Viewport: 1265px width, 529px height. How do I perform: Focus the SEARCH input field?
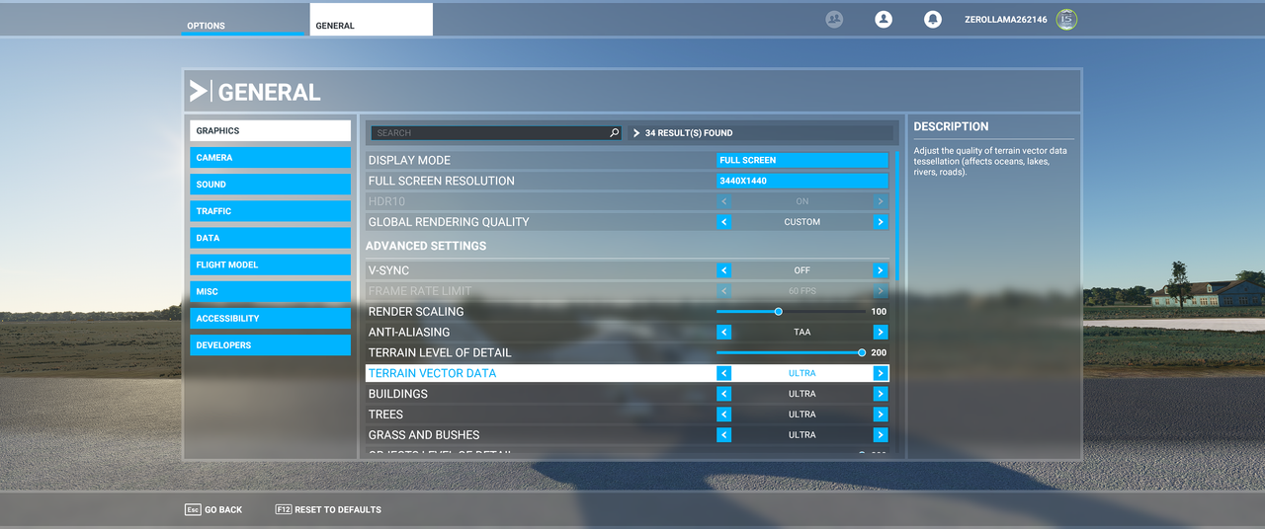(x=496, y=132)
